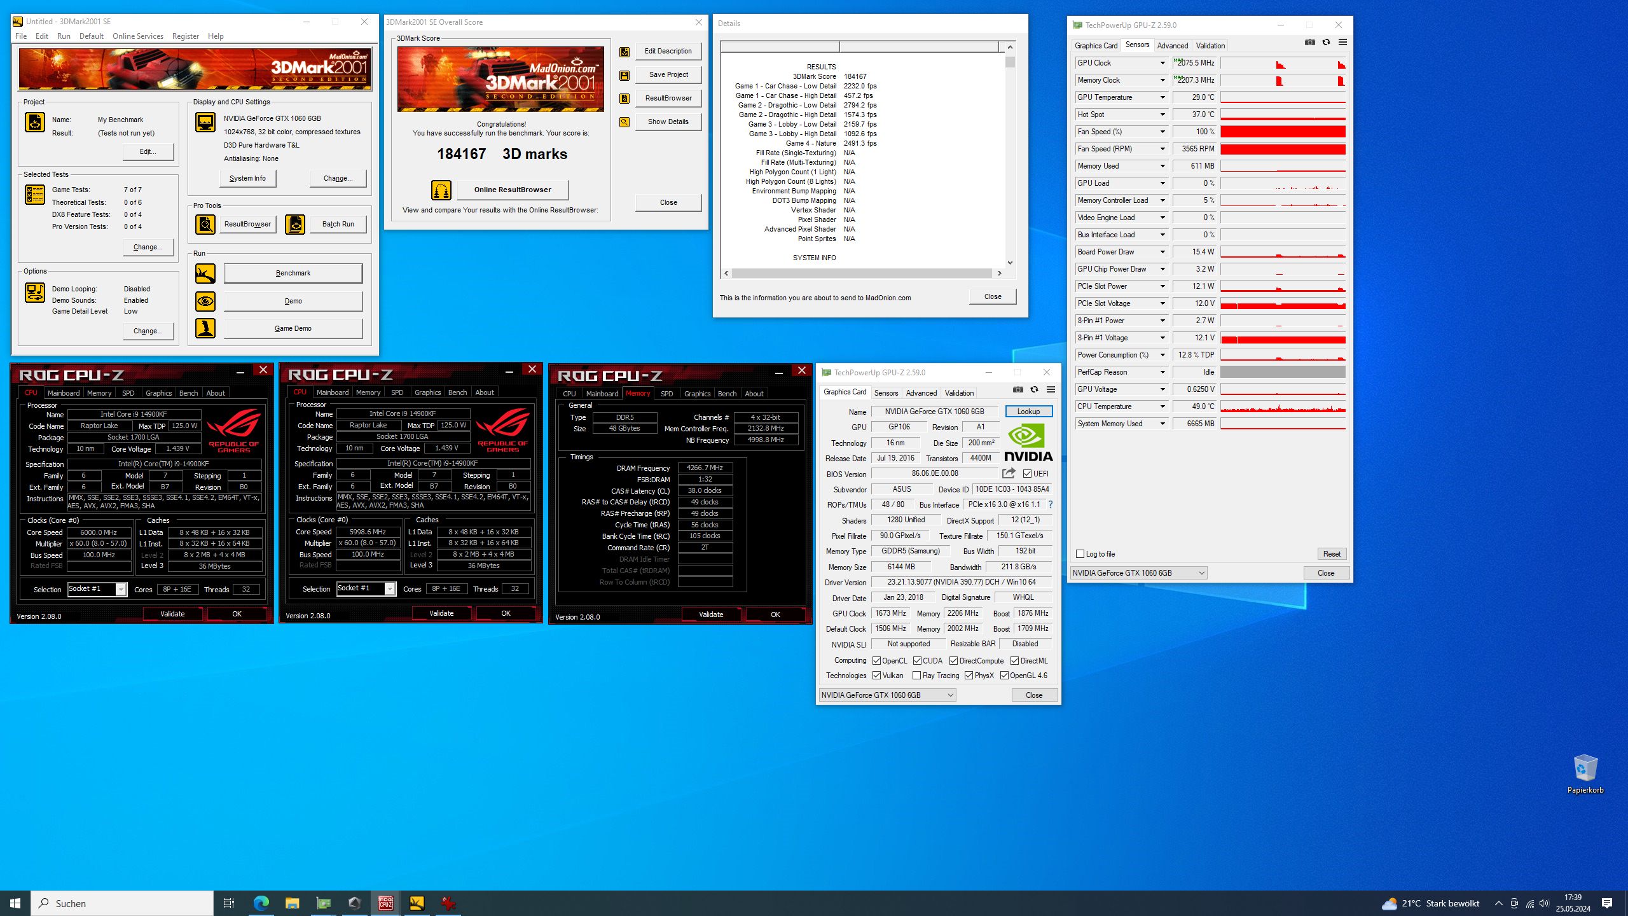Click the Demo eye icon in 3DMark2001
The width and height of the screenshot is (1628, 916).
(205, 301)
